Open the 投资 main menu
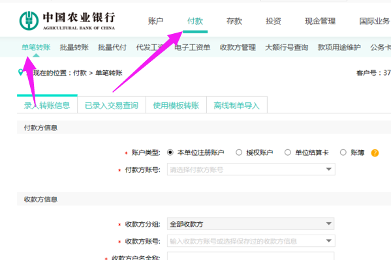Viewport: 391px width, 260px height. point(274,21)
